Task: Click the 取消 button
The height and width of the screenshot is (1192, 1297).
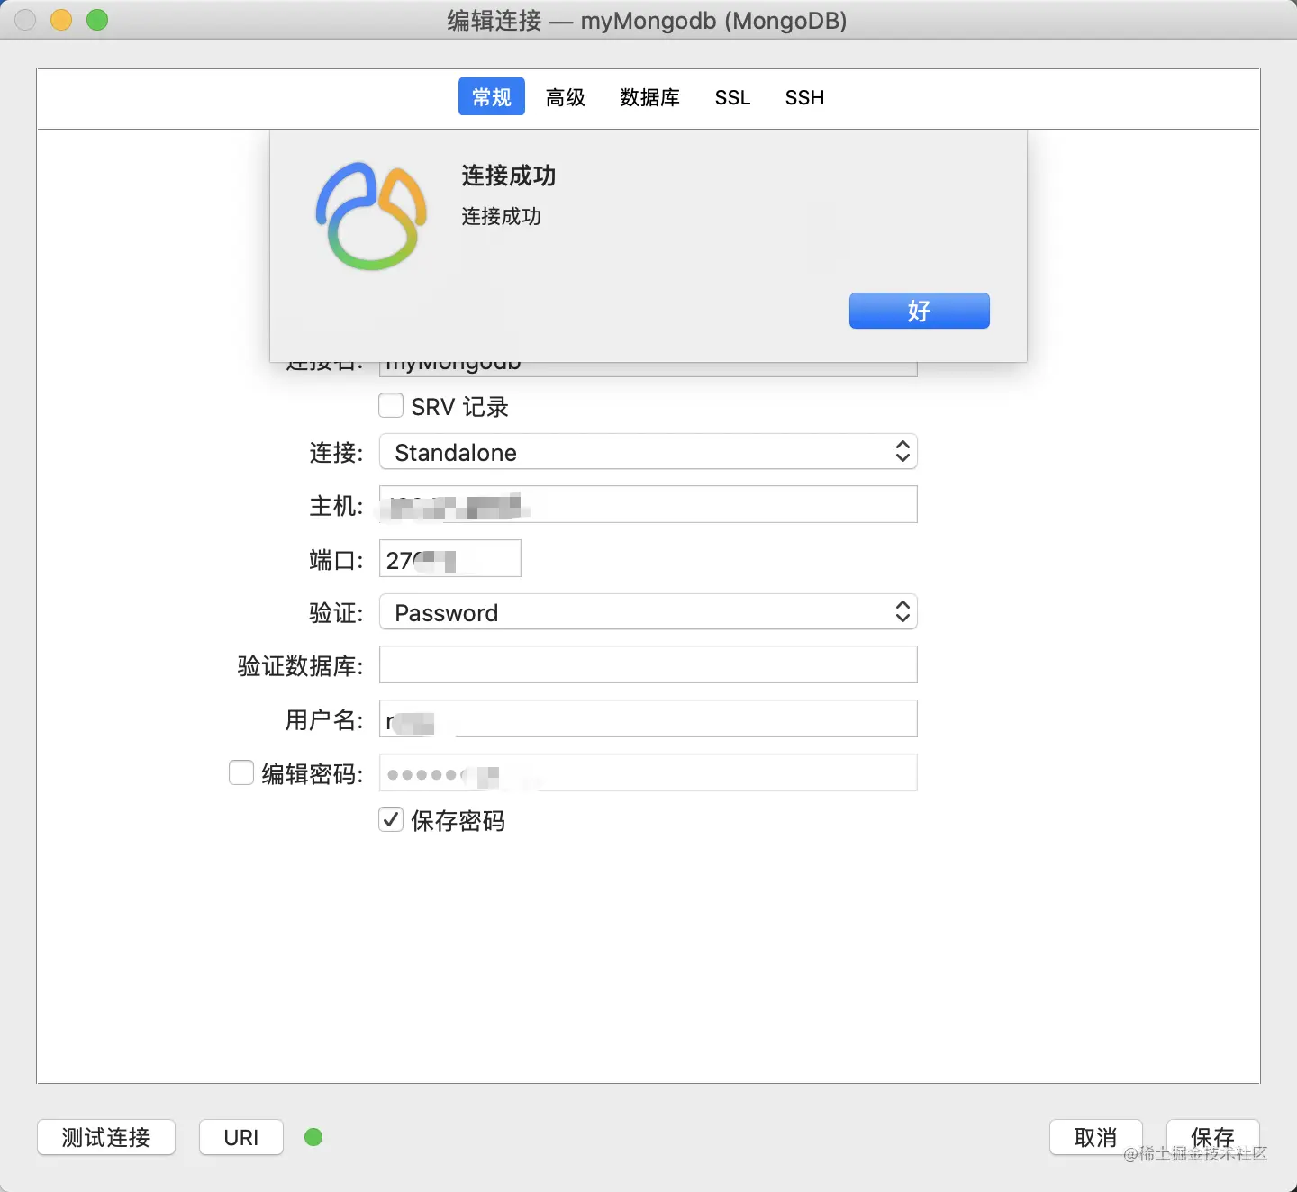Action: (1096, 1137)
